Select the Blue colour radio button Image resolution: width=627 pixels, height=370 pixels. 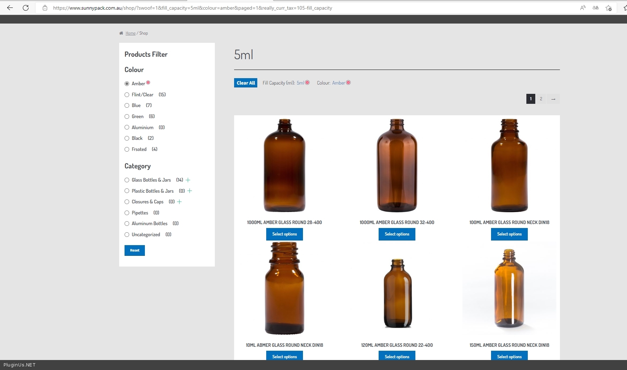pyautogui.click(x=127, y=105)
